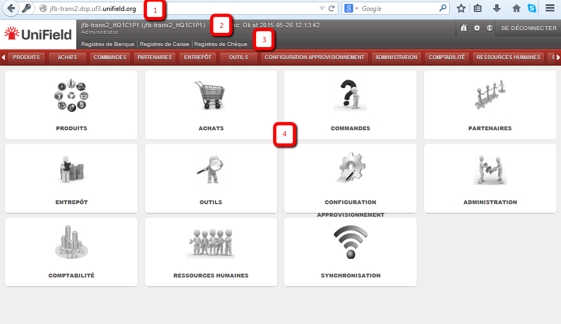This screenshot has width=561, height=324.
Task: Click the info icon in header
Action: tap(489, 28)
